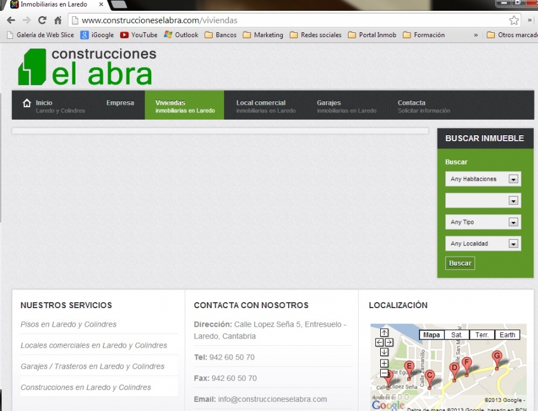This screenshot has height=411, width=538.
Task: Close the Inmobiliarias en Laredo tab
Action: point(101,4)
